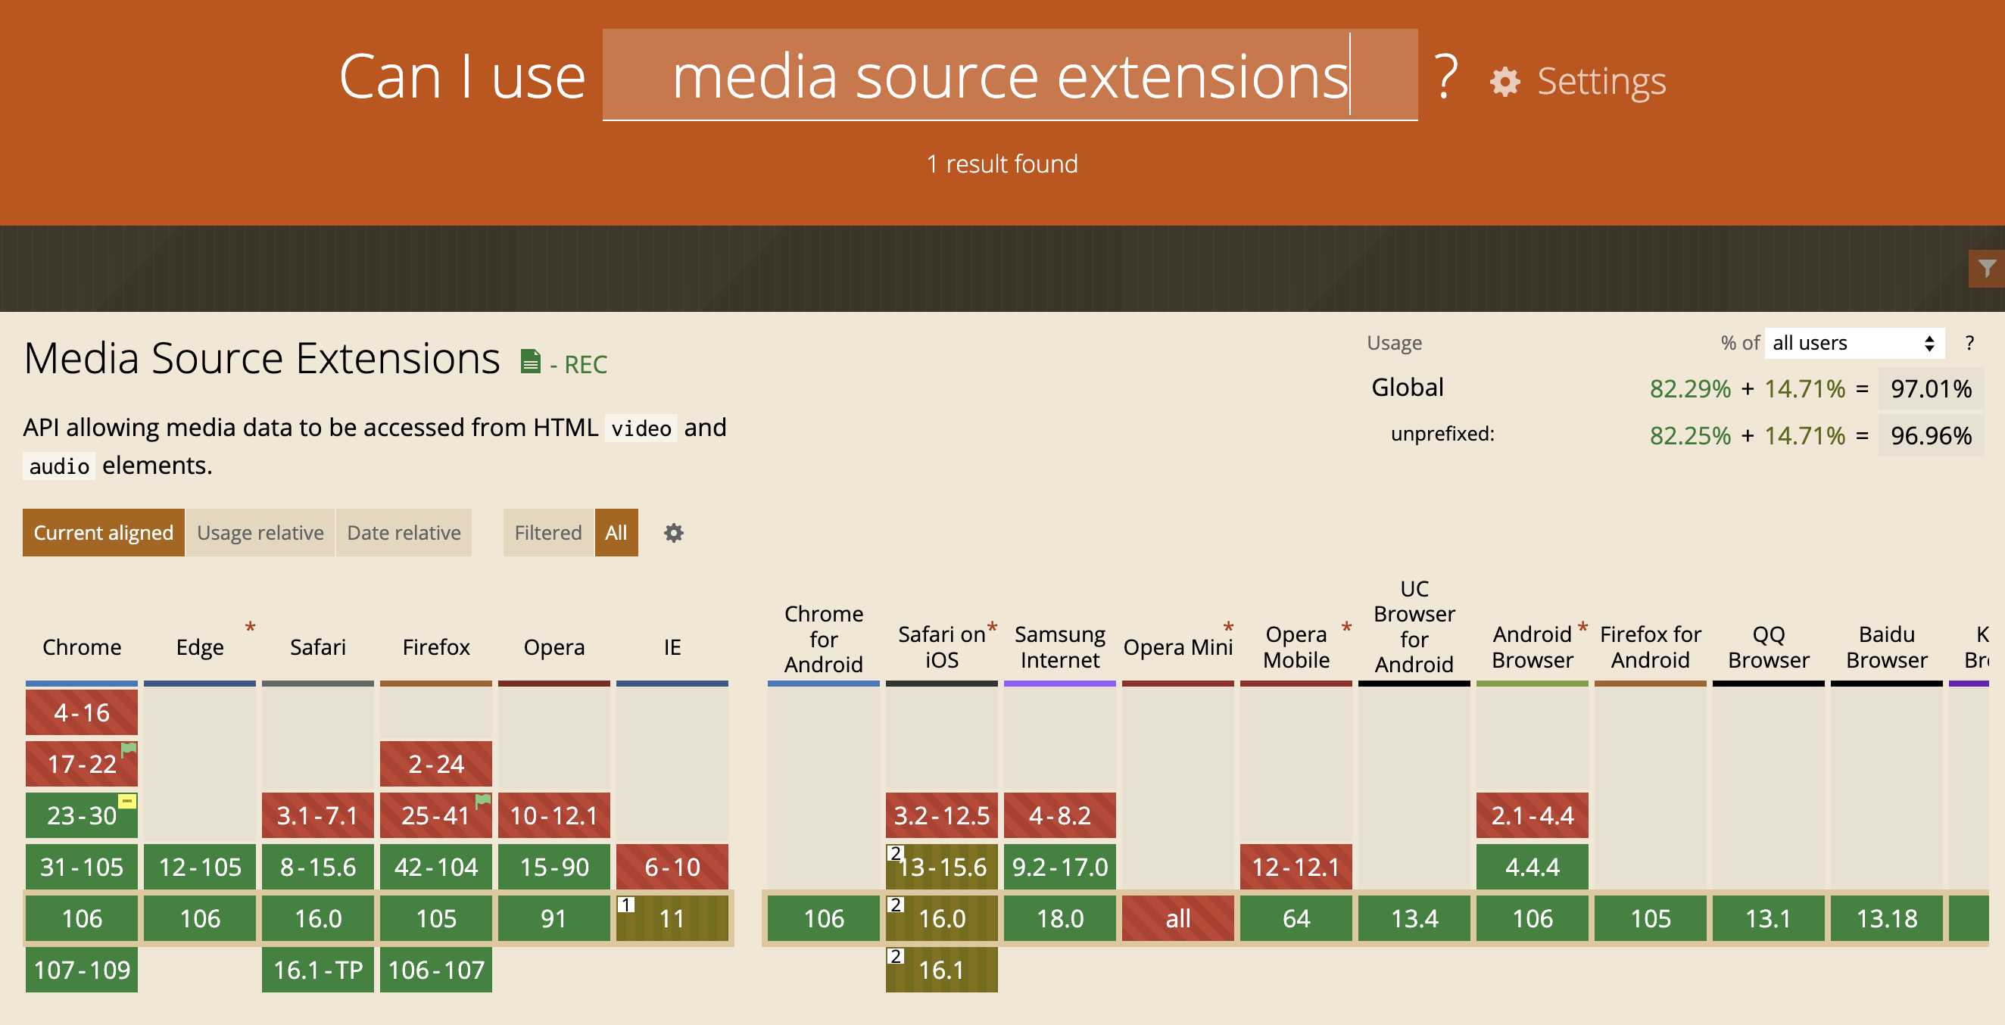Open Settings via the gear icon
2005x1025 pixels.
(1505, 81)
